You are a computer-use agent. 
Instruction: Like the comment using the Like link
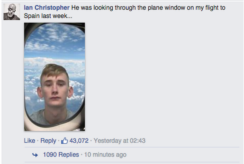tap(29, 141)
